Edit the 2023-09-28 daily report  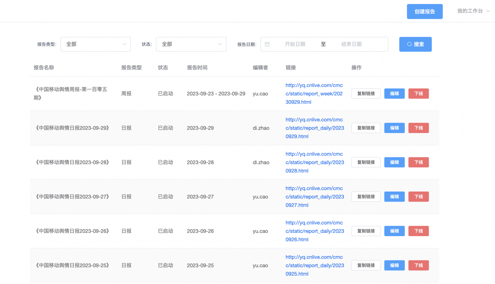point(395,162)
